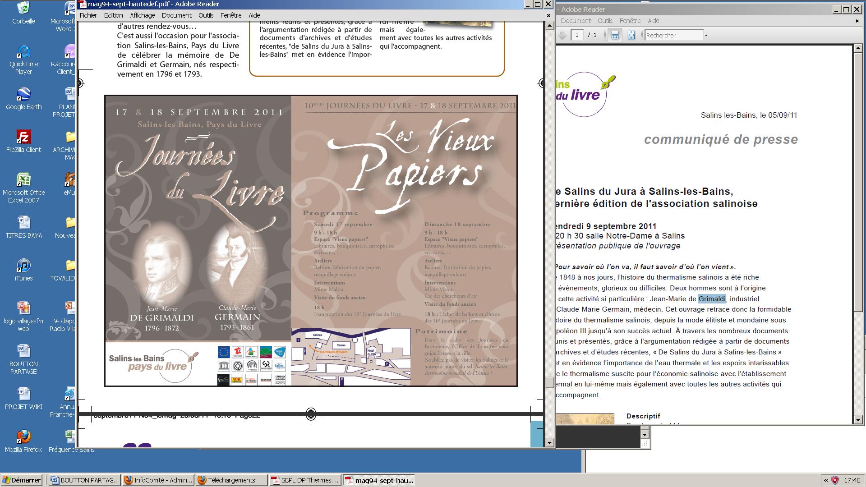Open the Affichage menu
Screen dimensions: 866x487
pyautogui.click(x=142, y=15)
